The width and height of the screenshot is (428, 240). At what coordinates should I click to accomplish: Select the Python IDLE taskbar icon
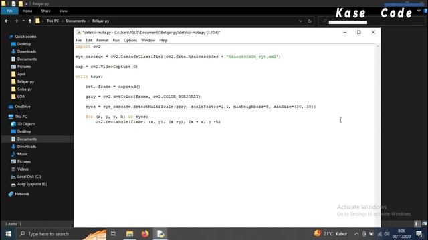click(160, 234)
